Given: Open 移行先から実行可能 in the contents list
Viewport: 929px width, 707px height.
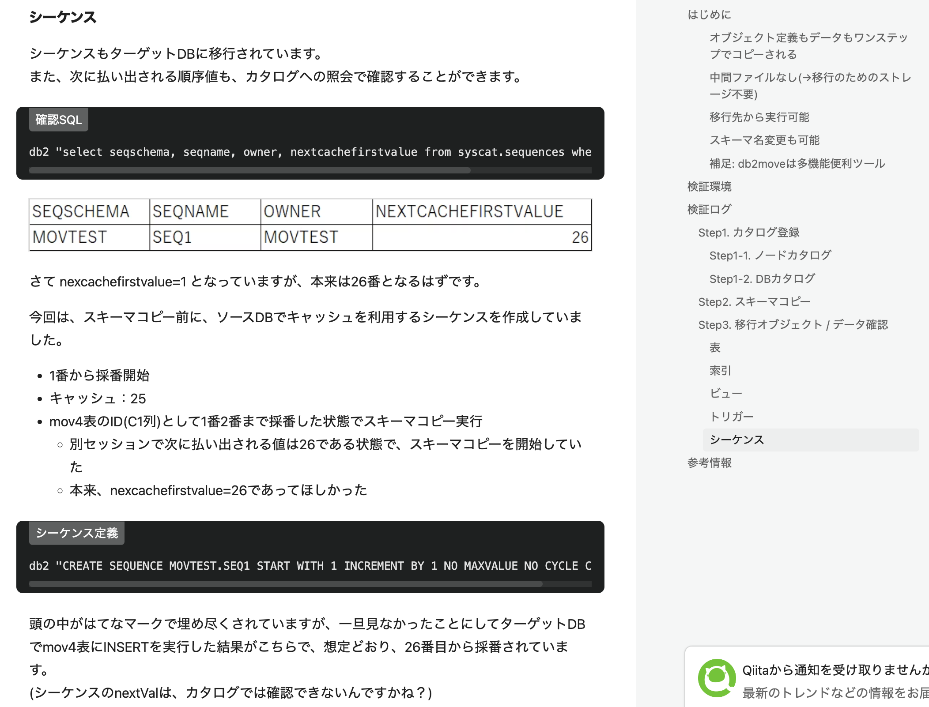Looking at the screenshot, I should coord(759,117).
